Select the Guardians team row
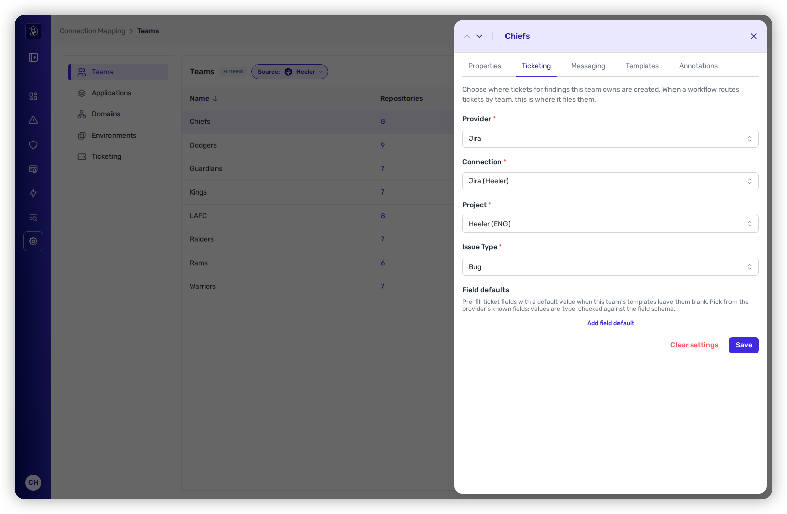Viewport: 787px width, 514px height. (x=318, y=169)
